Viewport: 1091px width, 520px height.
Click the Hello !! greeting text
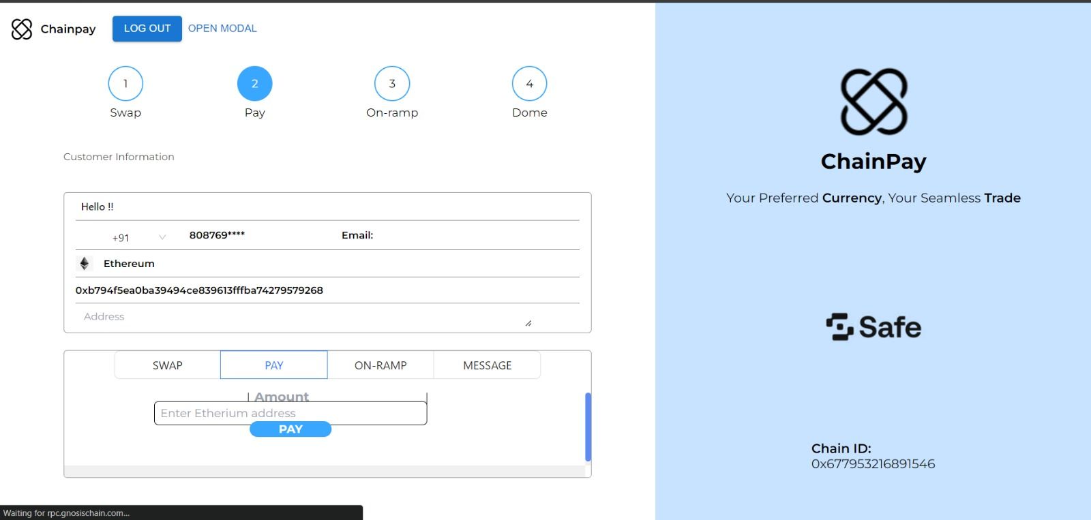pyautogui.click(x=98, y=207)
